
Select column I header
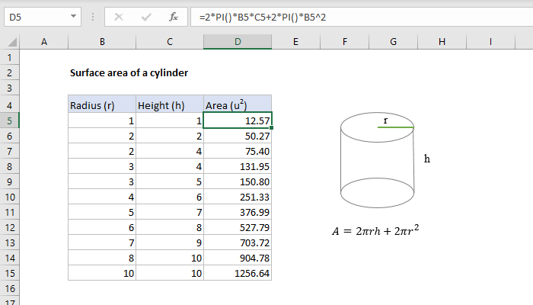[x=490, y=42]
